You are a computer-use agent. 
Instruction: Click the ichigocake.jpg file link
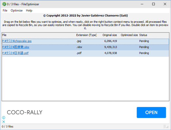click(x=17, y=41)
